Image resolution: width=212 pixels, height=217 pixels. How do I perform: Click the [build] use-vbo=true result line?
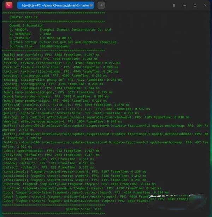pyautogui.click(x=50, y=59)
